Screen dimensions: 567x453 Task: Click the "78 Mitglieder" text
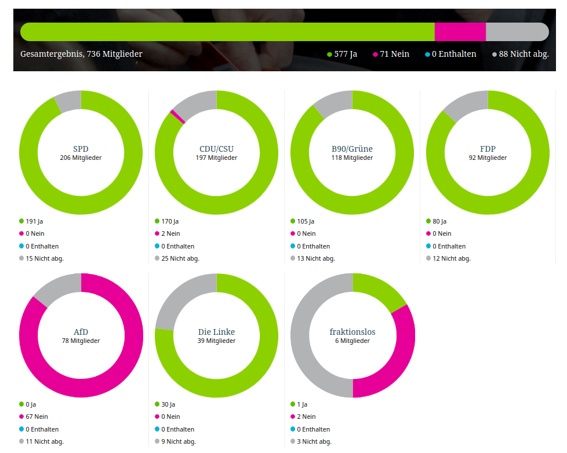(x=81, y=341)
